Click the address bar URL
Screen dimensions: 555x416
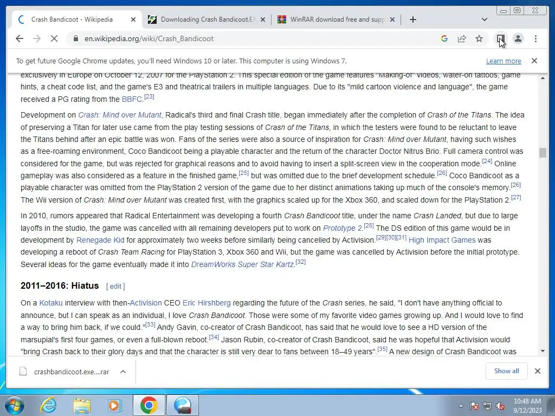[x=149, y=38]
